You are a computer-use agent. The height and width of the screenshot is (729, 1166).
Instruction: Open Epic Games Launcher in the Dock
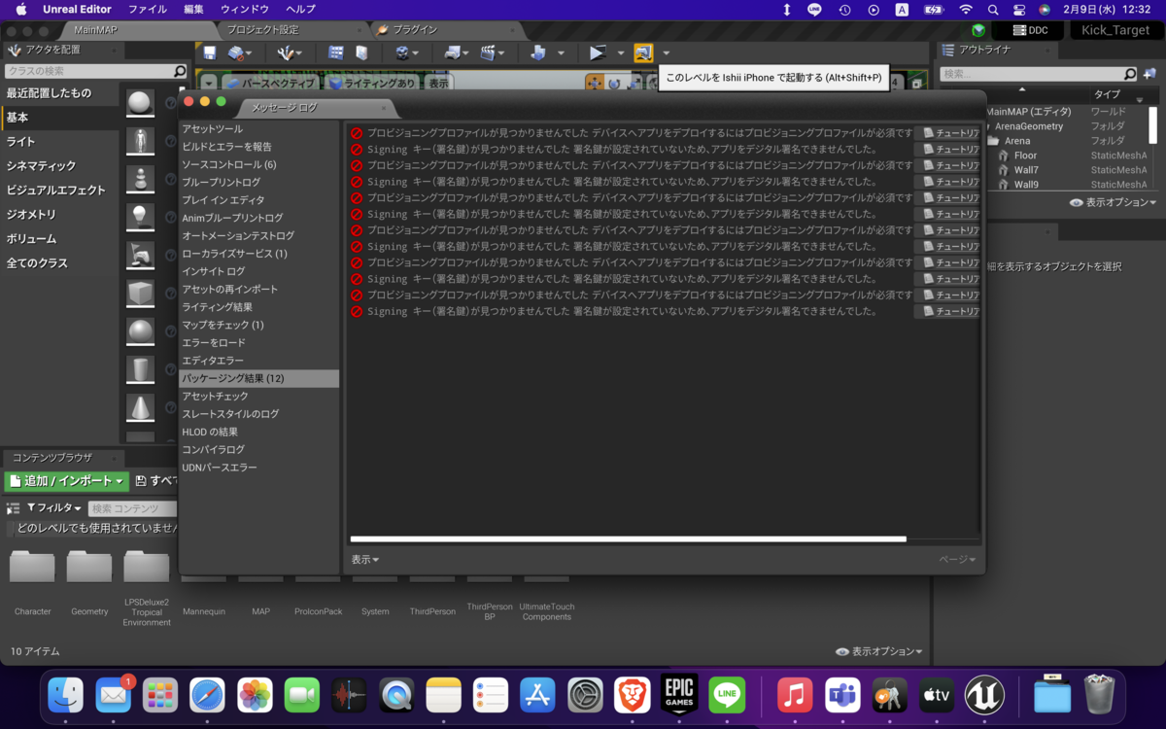(x=680, y=695)
